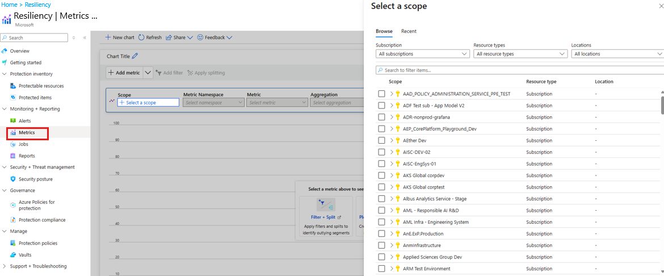Switch to the Recent tab
Screen dimensions: 664x276
(x=409, y=31)
